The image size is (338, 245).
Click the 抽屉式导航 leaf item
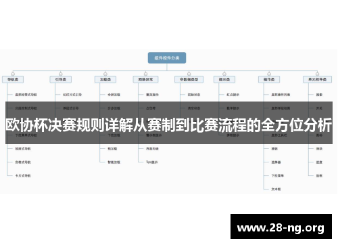point(23,149)
